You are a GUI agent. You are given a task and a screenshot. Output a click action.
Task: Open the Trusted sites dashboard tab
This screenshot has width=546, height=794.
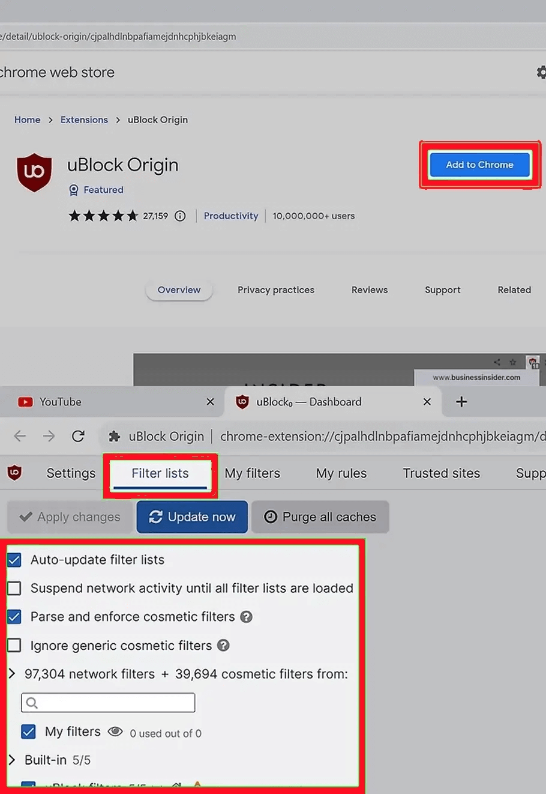coord(442,473)
